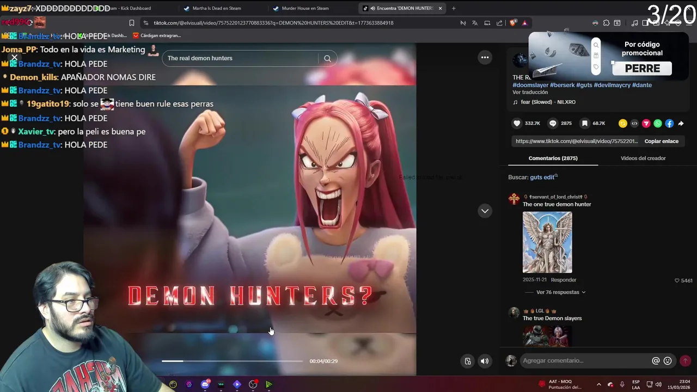
Task: Open comments via the speech bubble icon
Action: tap(553, 124)
